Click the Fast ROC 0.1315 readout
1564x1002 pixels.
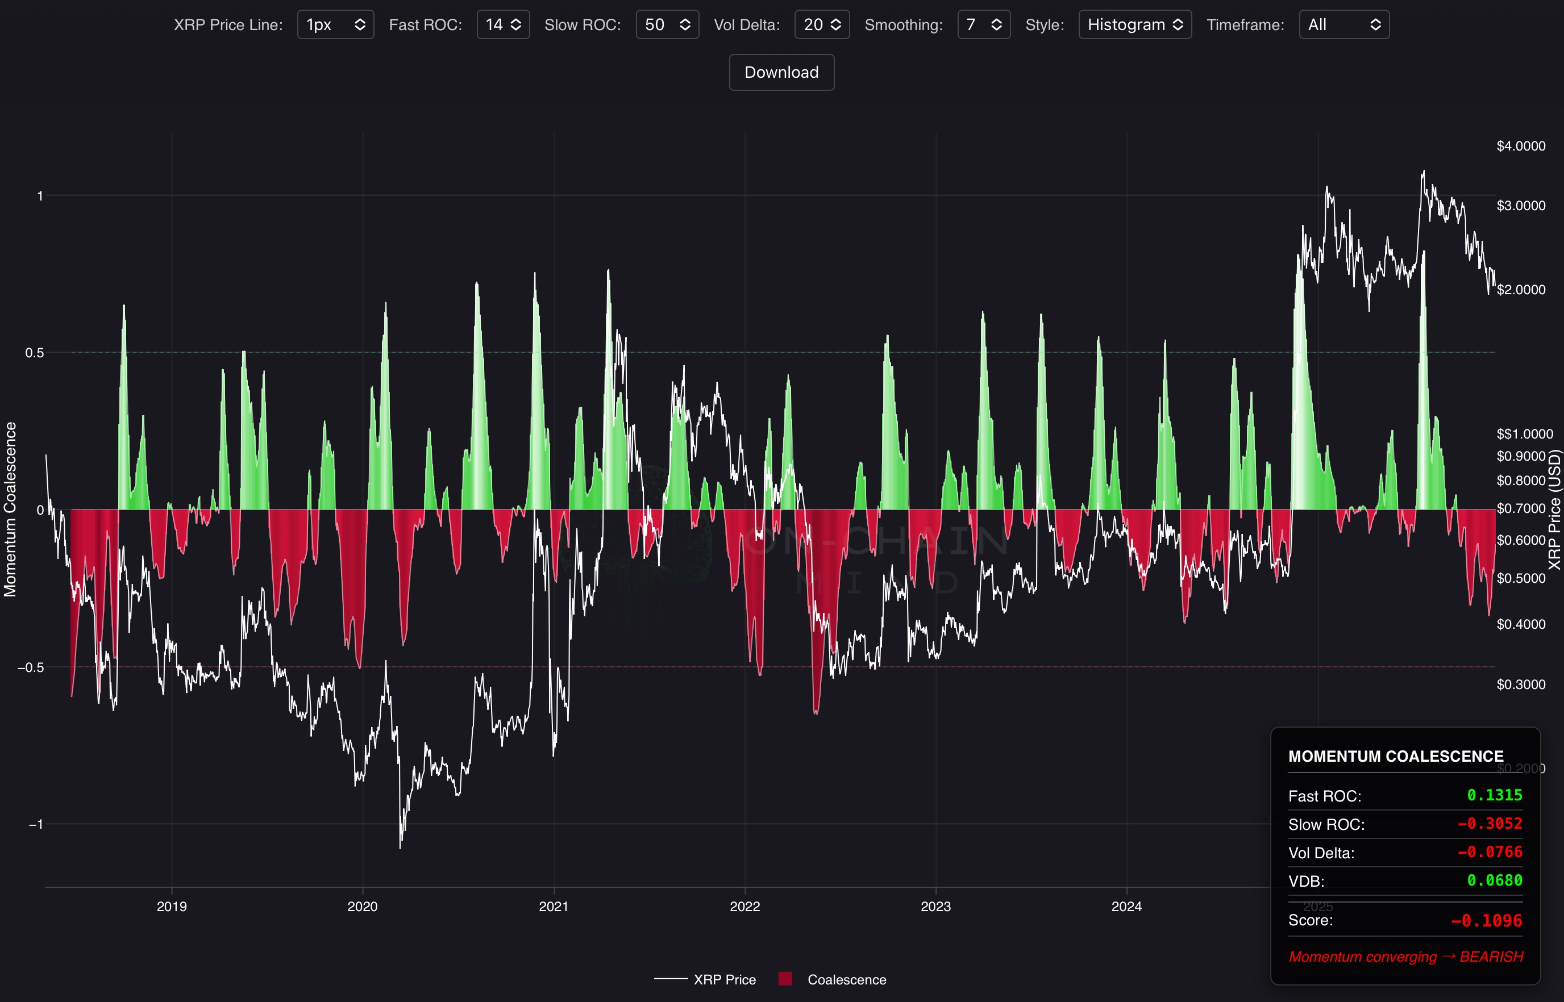point(1494,795)
